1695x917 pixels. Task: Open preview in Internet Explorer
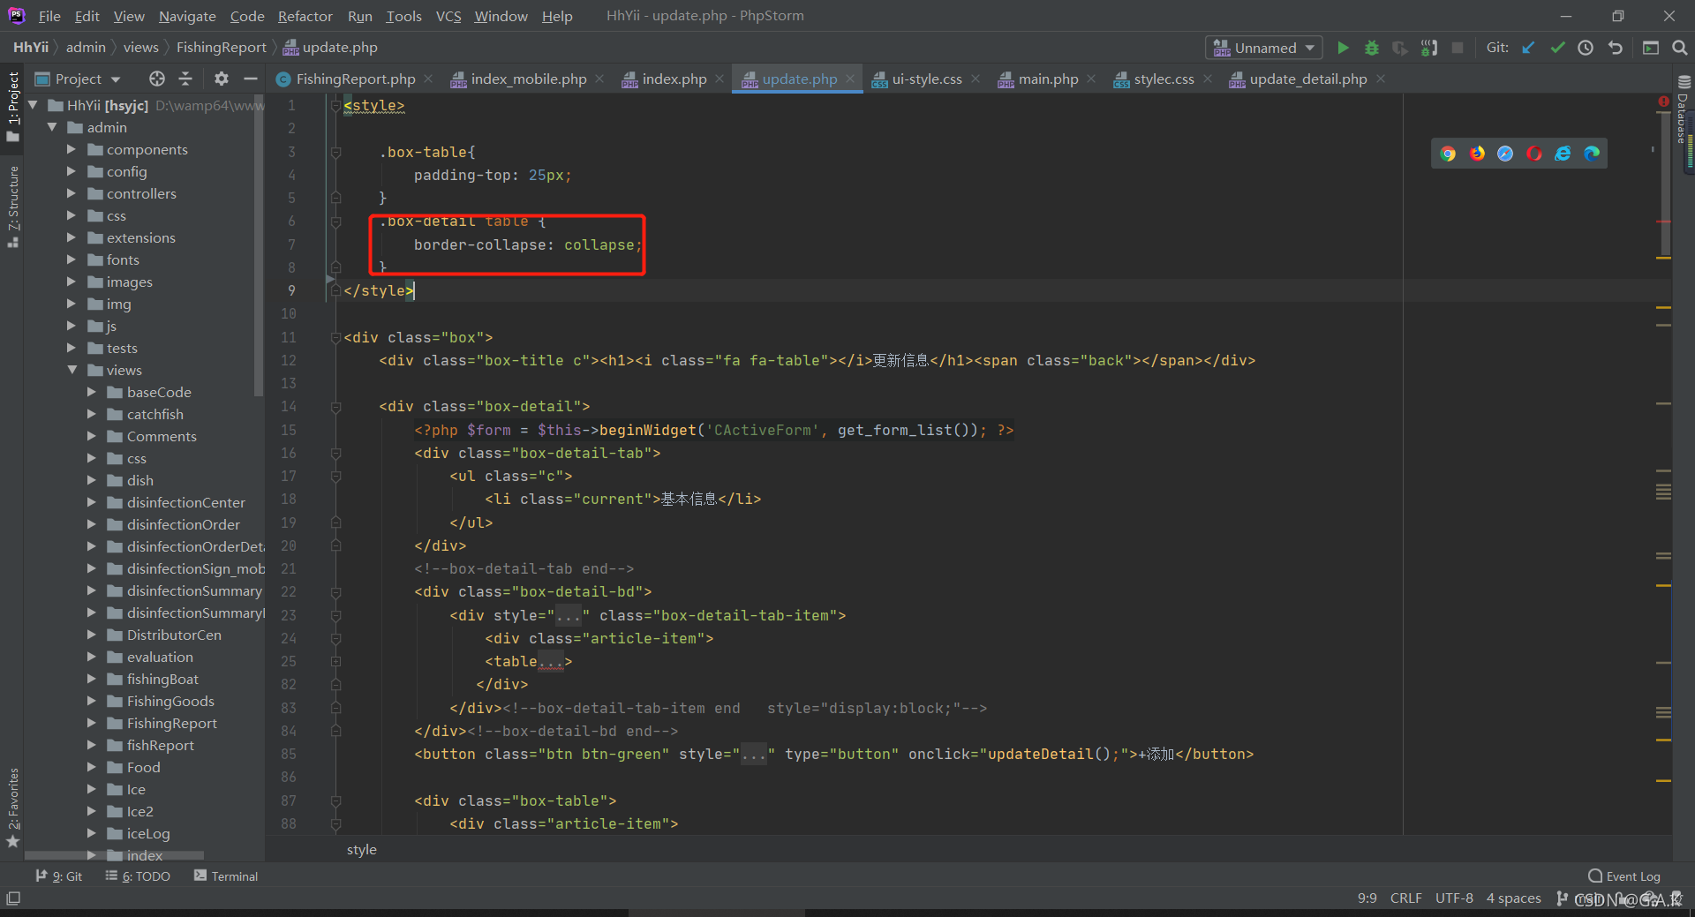1563,154
